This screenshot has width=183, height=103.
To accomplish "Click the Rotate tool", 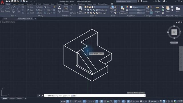I will [39, 7].
